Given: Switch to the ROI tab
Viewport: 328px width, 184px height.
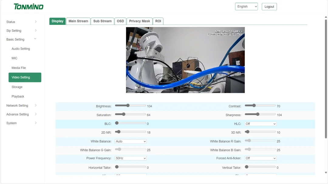Looking at the screenshot, I should (158, 21).
